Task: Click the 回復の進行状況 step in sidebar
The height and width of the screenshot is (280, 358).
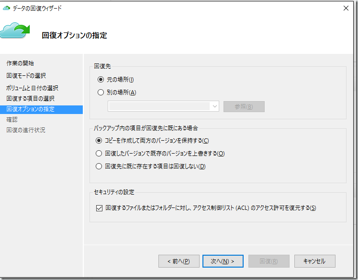Action: (x=26, y=130)
